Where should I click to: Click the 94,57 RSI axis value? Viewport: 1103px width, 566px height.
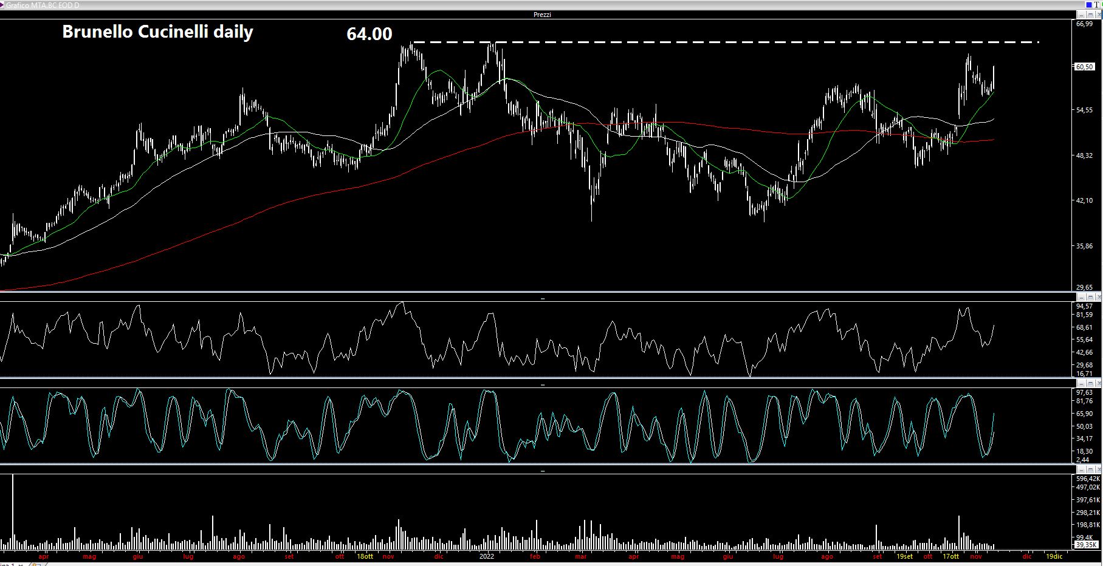(x=1084, y=306)
